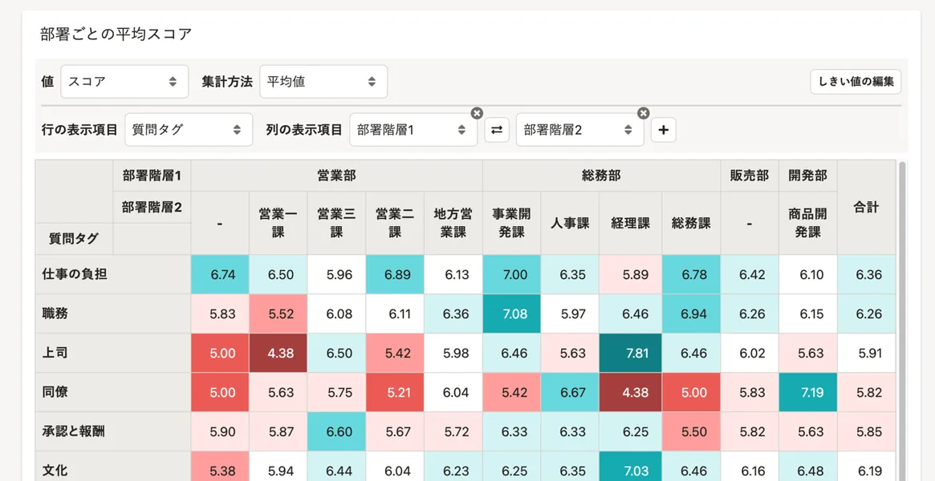Click the dark teal 7.81 cell
The width and height of the screenshot is (935, 481).
coord(631,353)
